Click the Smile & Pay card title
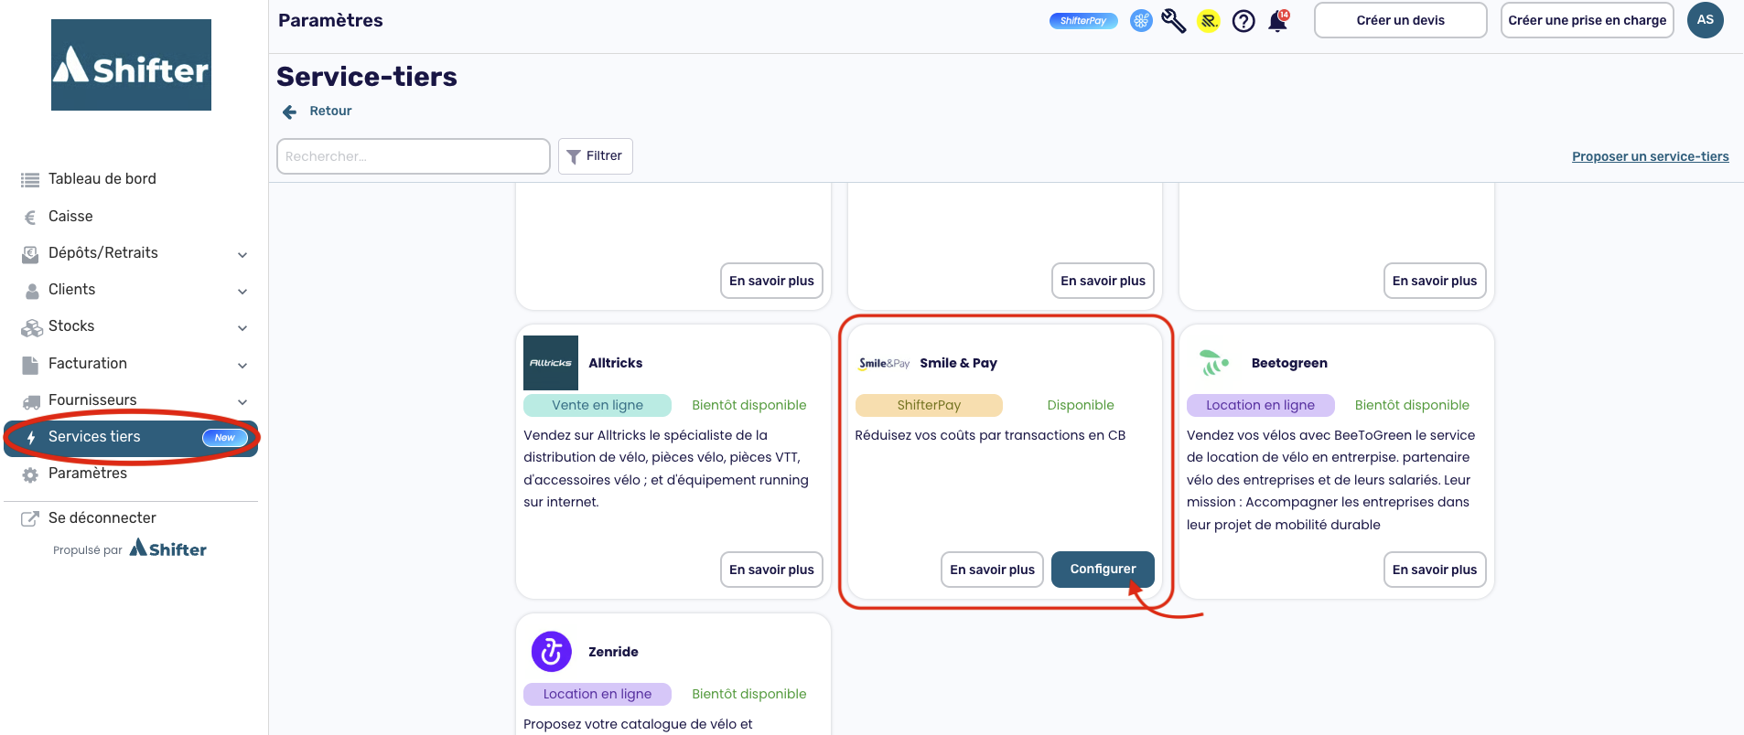The image size is (1744, 735). point(958,363)
